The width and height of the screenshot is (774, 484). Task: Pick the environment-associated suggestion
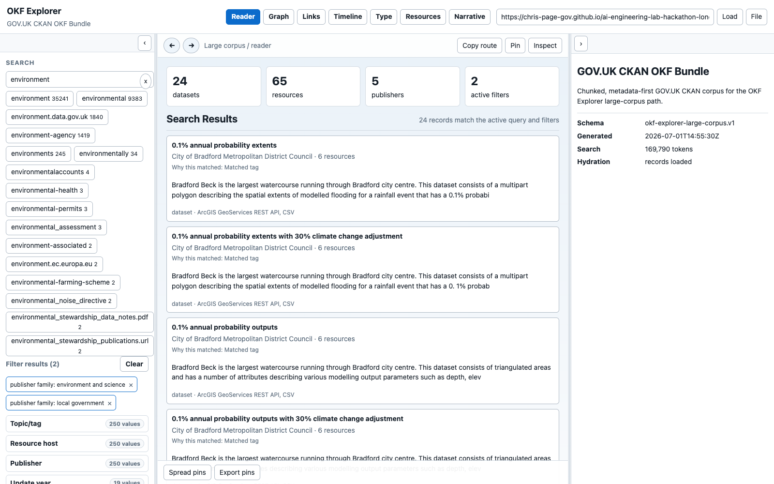[x=51, y=246]
